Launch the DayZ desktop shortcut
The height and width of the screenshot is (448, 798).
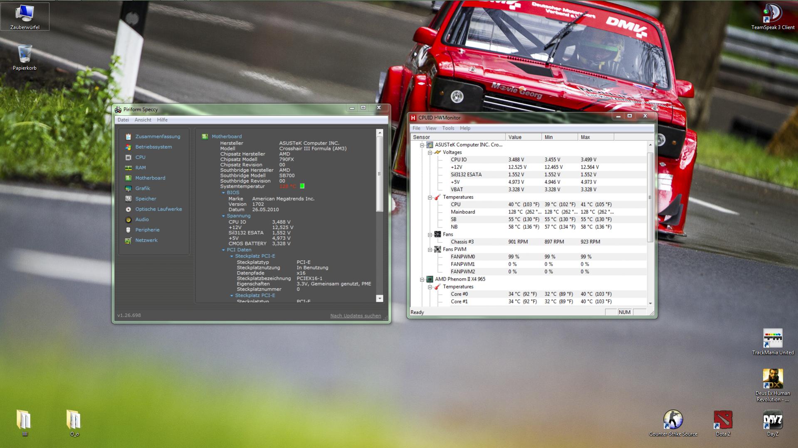pos(773,423)
